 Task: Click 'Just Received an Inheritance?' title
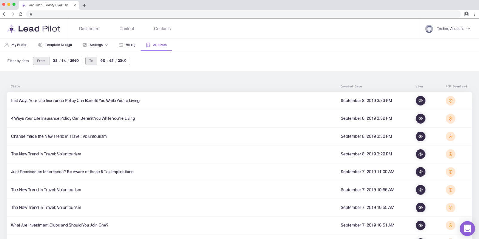tap(72, 172)
